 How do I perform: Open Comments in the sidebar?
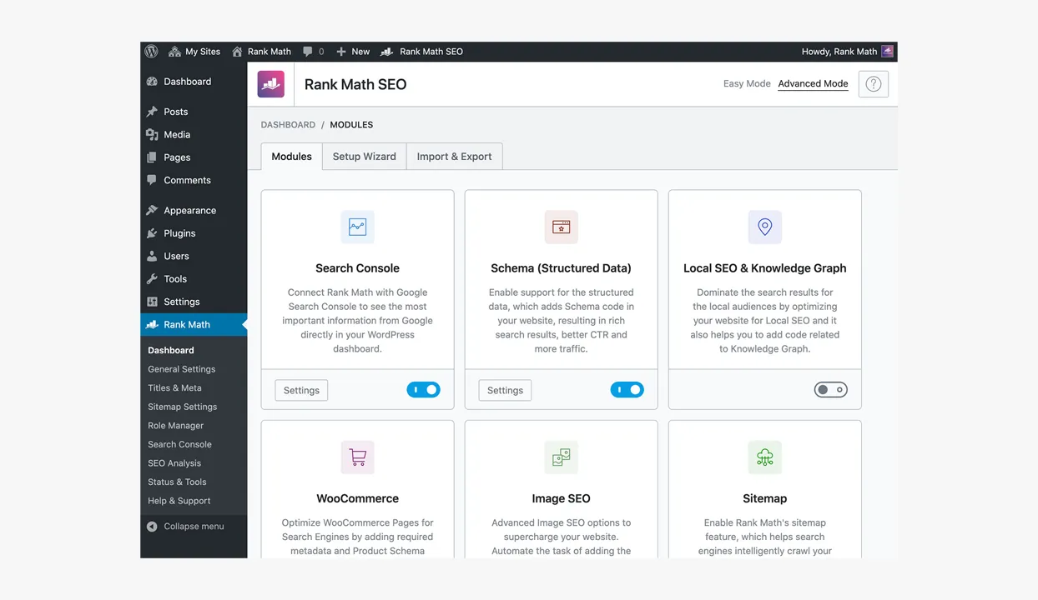pos(194,180)
